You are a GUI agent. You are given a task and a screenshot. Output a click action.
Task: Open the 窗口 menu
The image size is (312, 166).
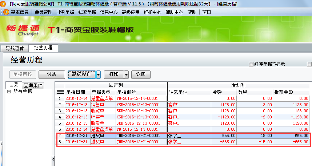[x=207, y=12]
